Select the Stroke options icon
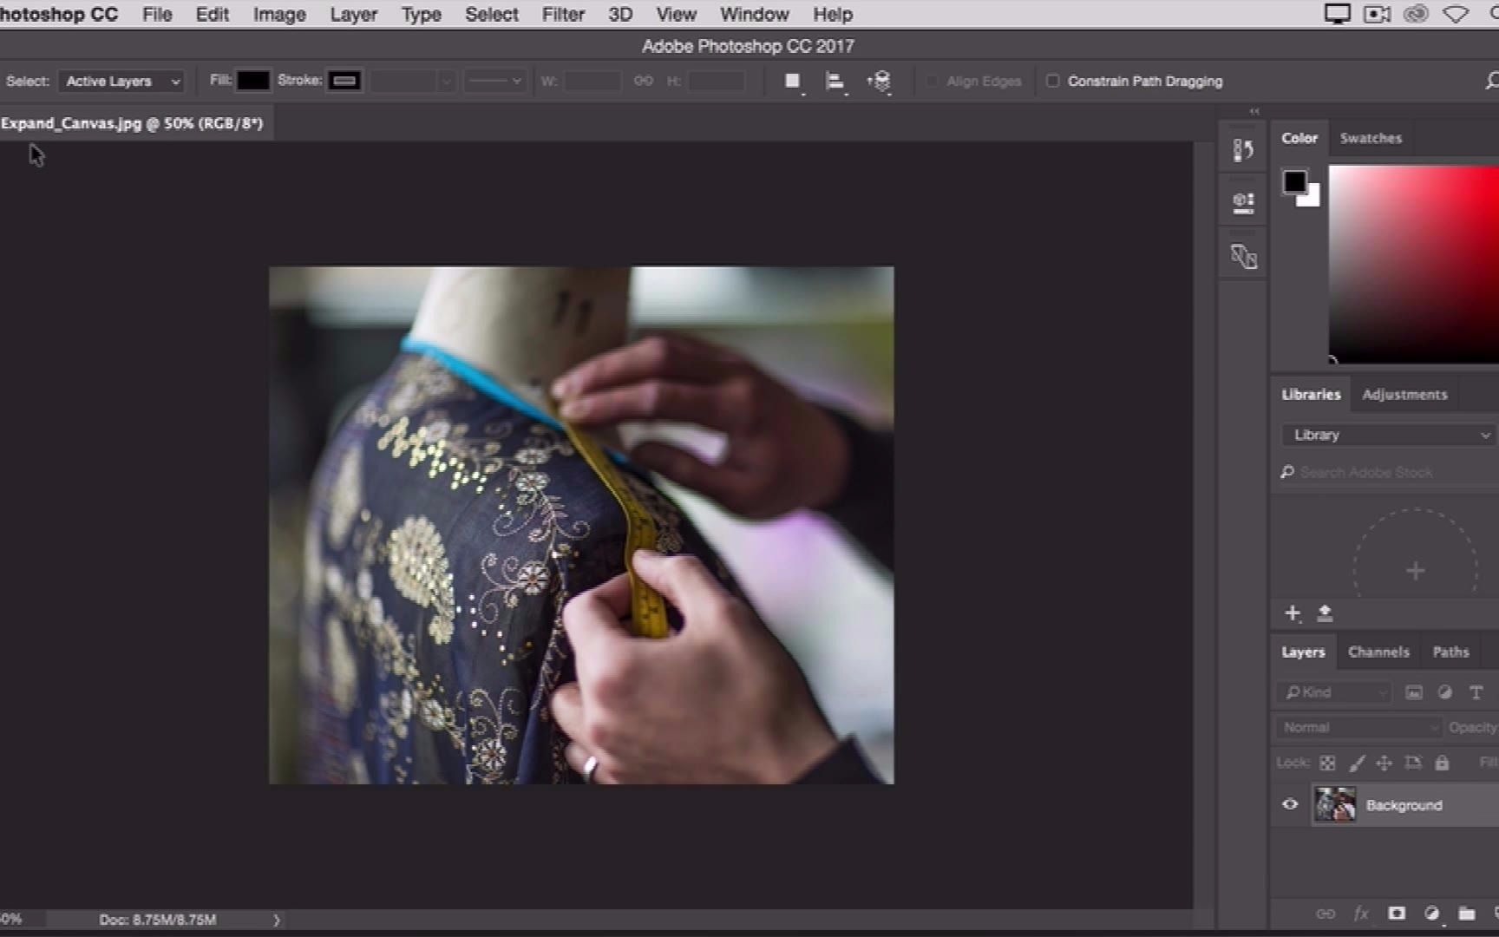 (x=344, y=81)
